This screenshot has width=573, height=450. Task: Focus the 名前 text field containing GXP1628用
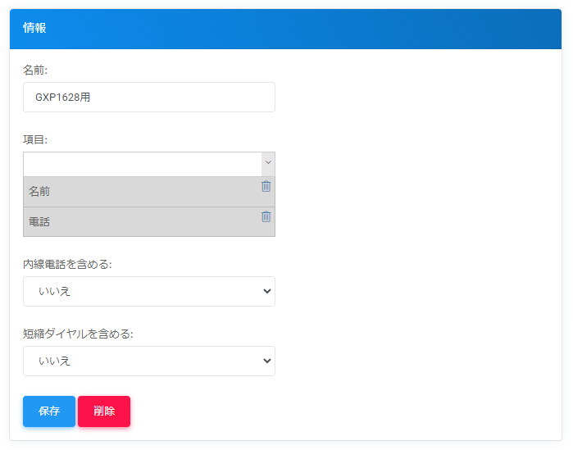[x=148, y=97]
